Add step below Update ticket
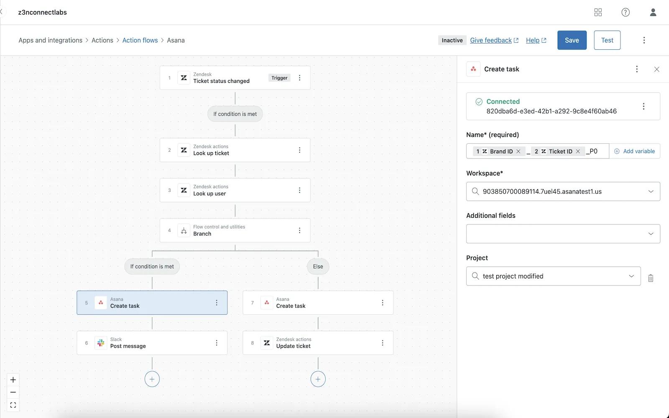 [318, 379]
